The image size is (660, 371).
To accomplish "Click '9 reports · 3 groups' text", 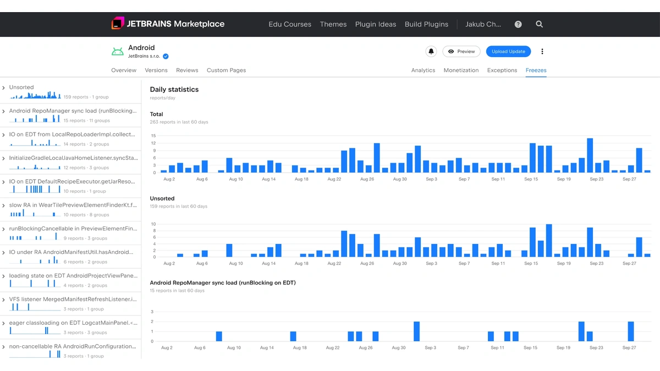I will coord(85,239).
